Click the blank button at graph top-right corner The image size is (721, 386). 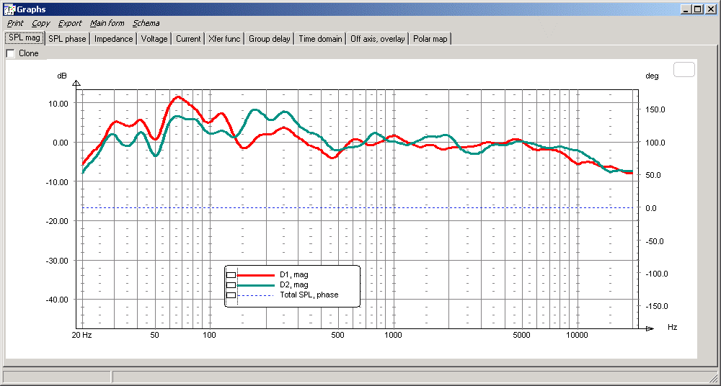684,70
